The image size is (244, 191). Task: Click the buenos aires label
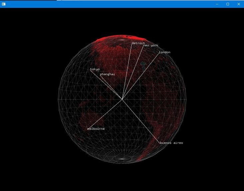tap(171, 143)
